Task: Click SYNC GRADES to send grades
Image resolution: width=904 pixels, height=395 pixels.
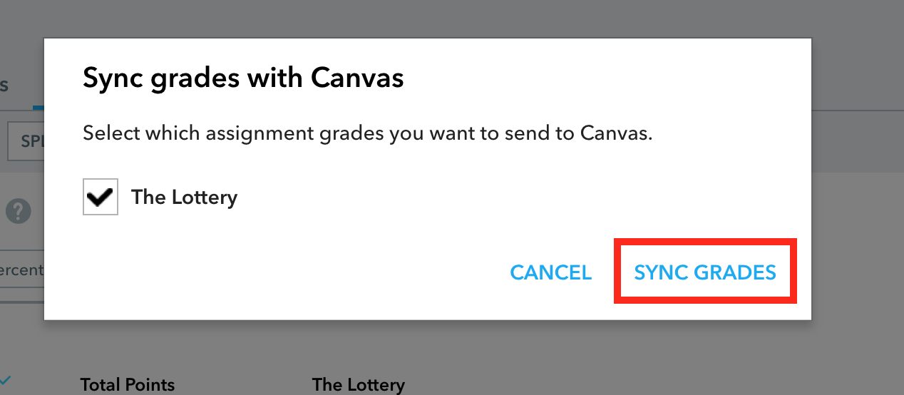Action: coord(705,272)
